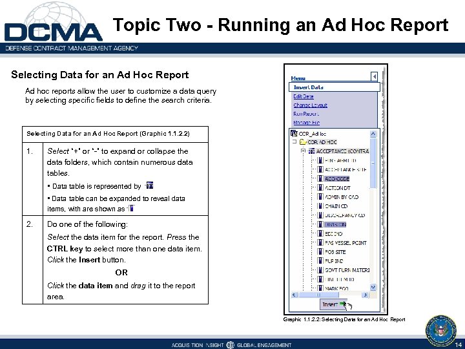Screen dimensions: 465x349
Task: Click the data item icon beside FOB SITE
Action: pyautogui.click(x=320, y=251)
